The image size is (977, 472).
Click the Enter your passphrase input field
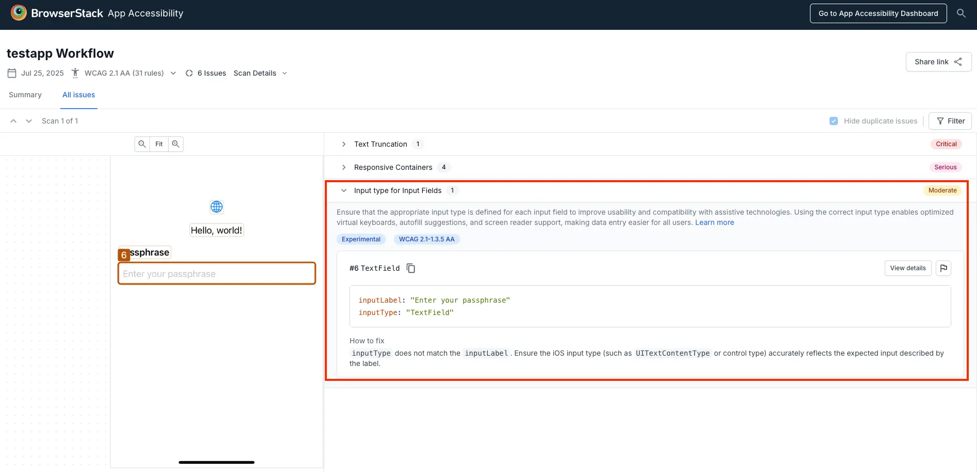point(217,273)
